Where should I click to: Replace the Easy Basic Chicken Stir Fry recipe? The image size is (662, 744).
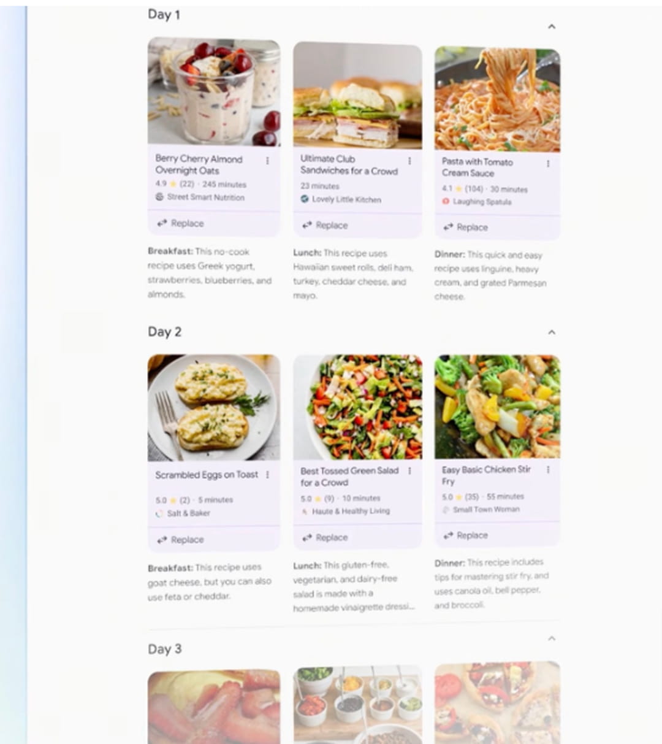pos(466,535)
